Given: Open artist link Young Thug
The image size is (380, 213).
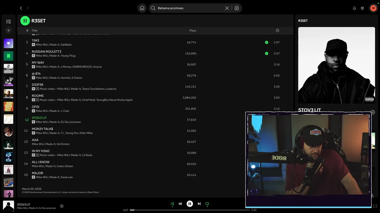Looking at the screenshot, I should pos(68,56).
